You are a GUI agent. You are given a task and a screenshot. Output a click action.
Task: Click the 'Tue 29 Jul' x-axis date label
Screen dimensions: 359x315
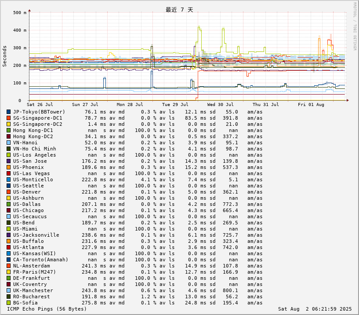pos(175,105)
